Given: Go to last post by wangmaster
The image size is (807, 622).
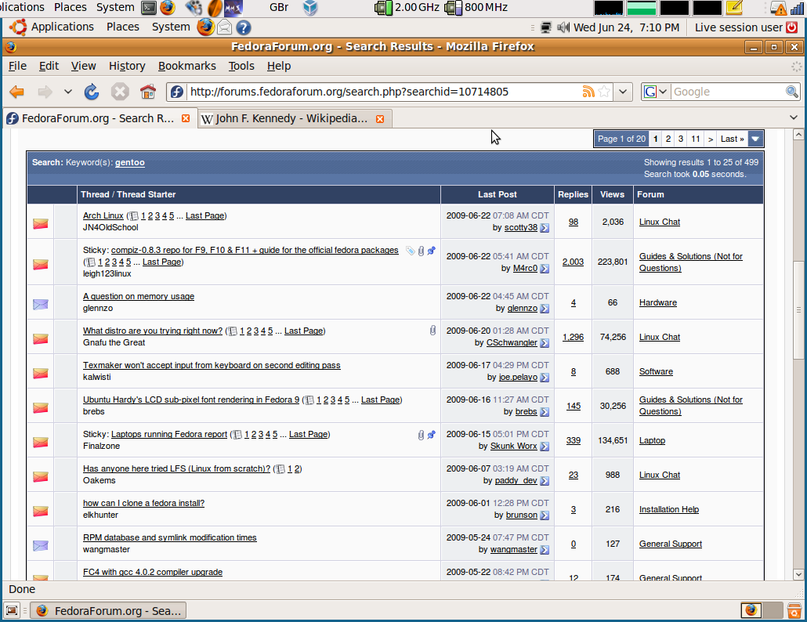Looking at the screenshot, I should click(545, 550).
